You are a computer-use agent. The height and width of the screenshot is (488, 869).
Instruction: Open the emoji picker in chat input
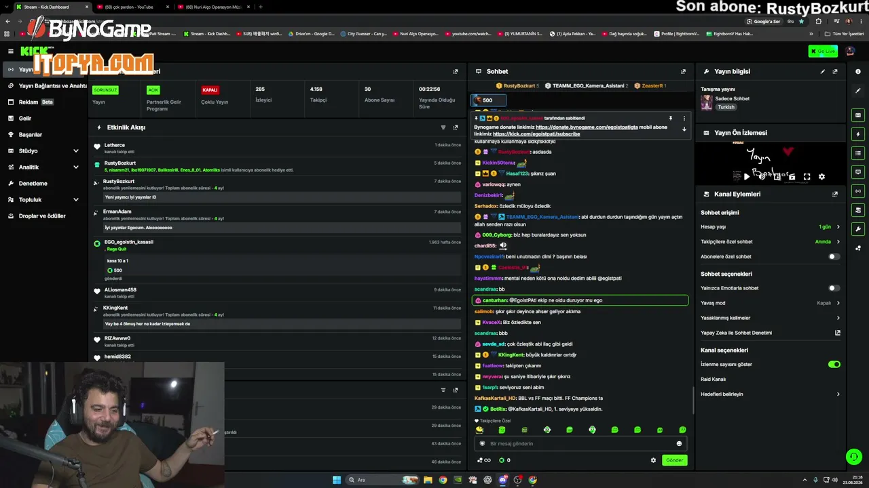(x=679, y=444)
